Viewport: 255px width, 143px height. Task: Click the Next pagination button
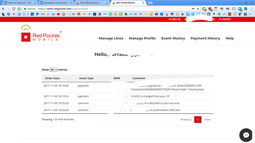coord(207,119)
